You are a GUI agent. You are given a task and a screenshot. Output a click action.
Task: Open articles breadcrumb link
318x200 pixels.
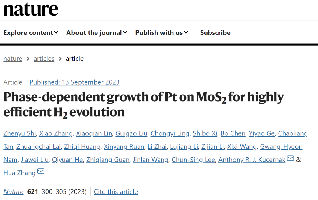point(44,59)
